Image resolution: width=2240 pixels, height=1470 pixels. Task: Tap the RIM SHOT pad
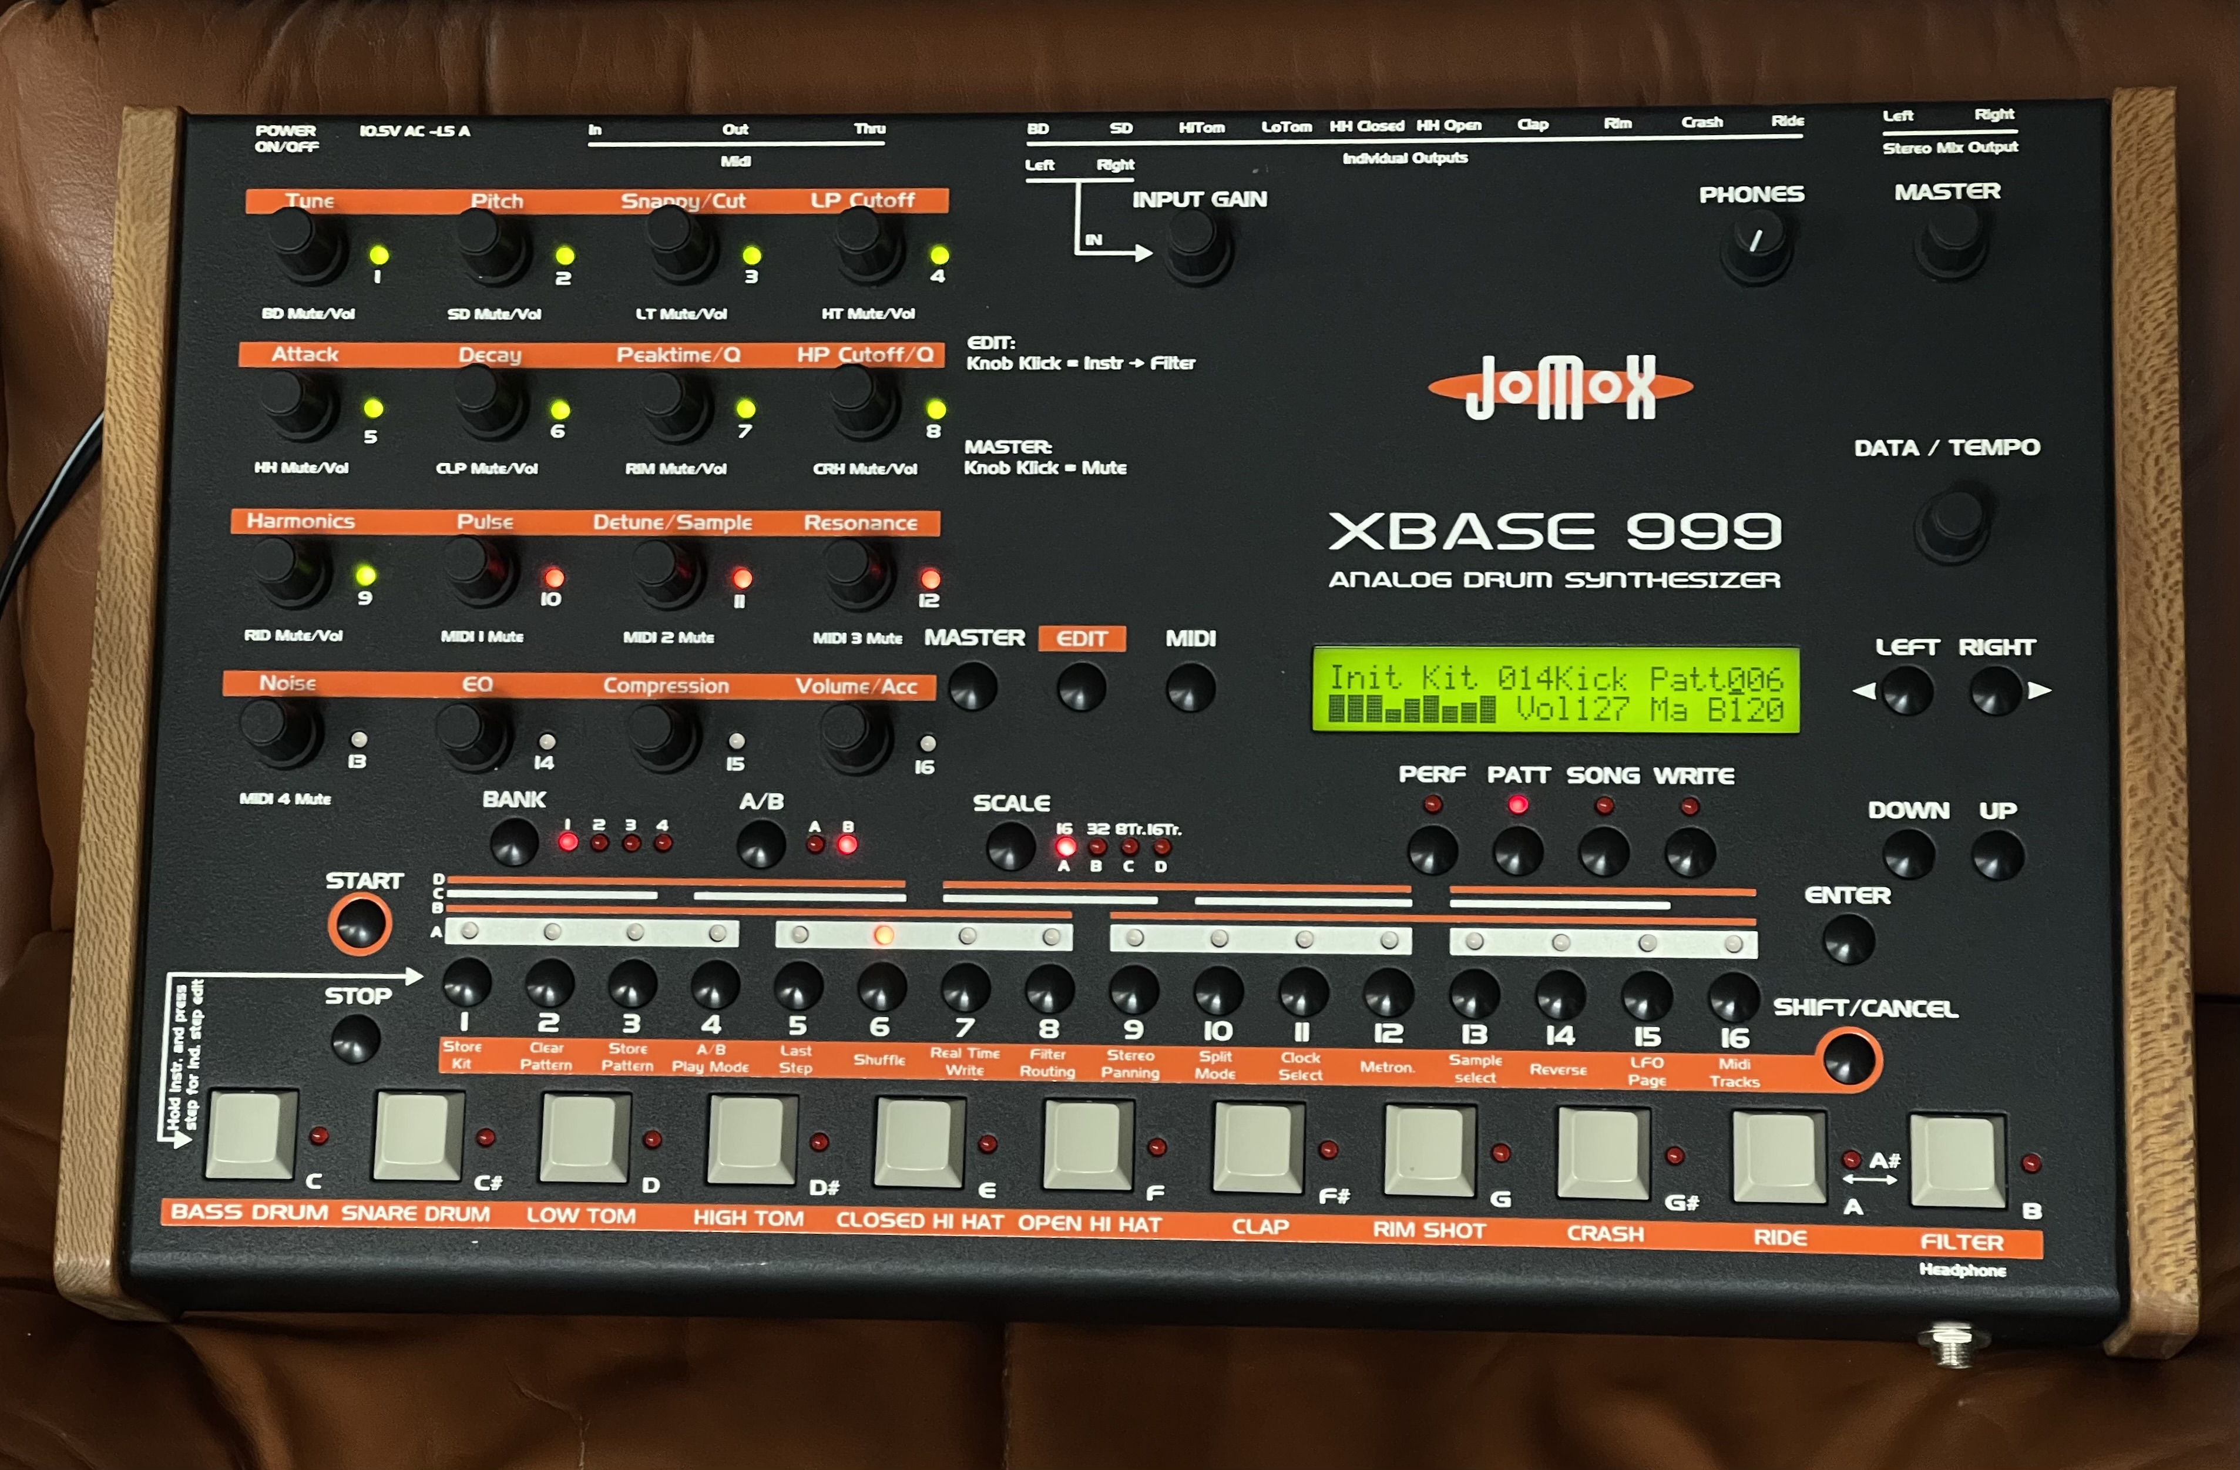(x=1429, y=1152)
